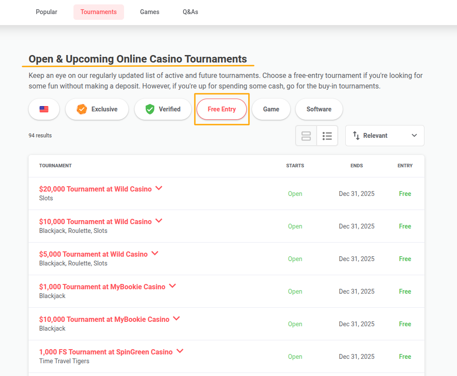
Task: Expand $10,000 MyBookie Casino tournament details
Action: coord(176,319)
